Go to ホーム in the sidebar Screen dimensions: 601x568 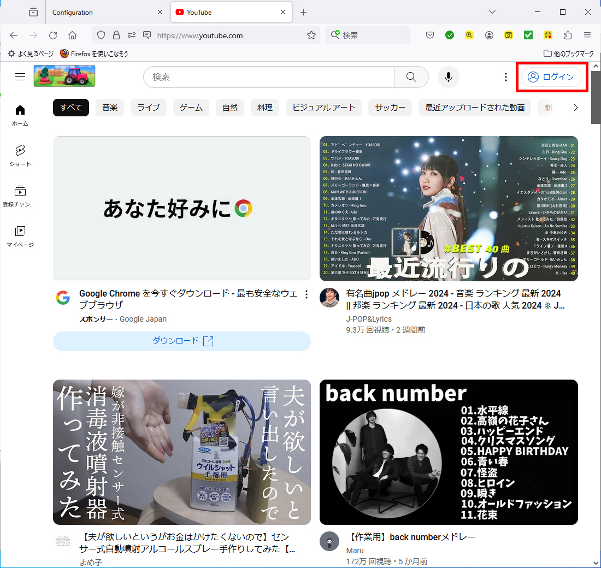[x=20, y=115]
